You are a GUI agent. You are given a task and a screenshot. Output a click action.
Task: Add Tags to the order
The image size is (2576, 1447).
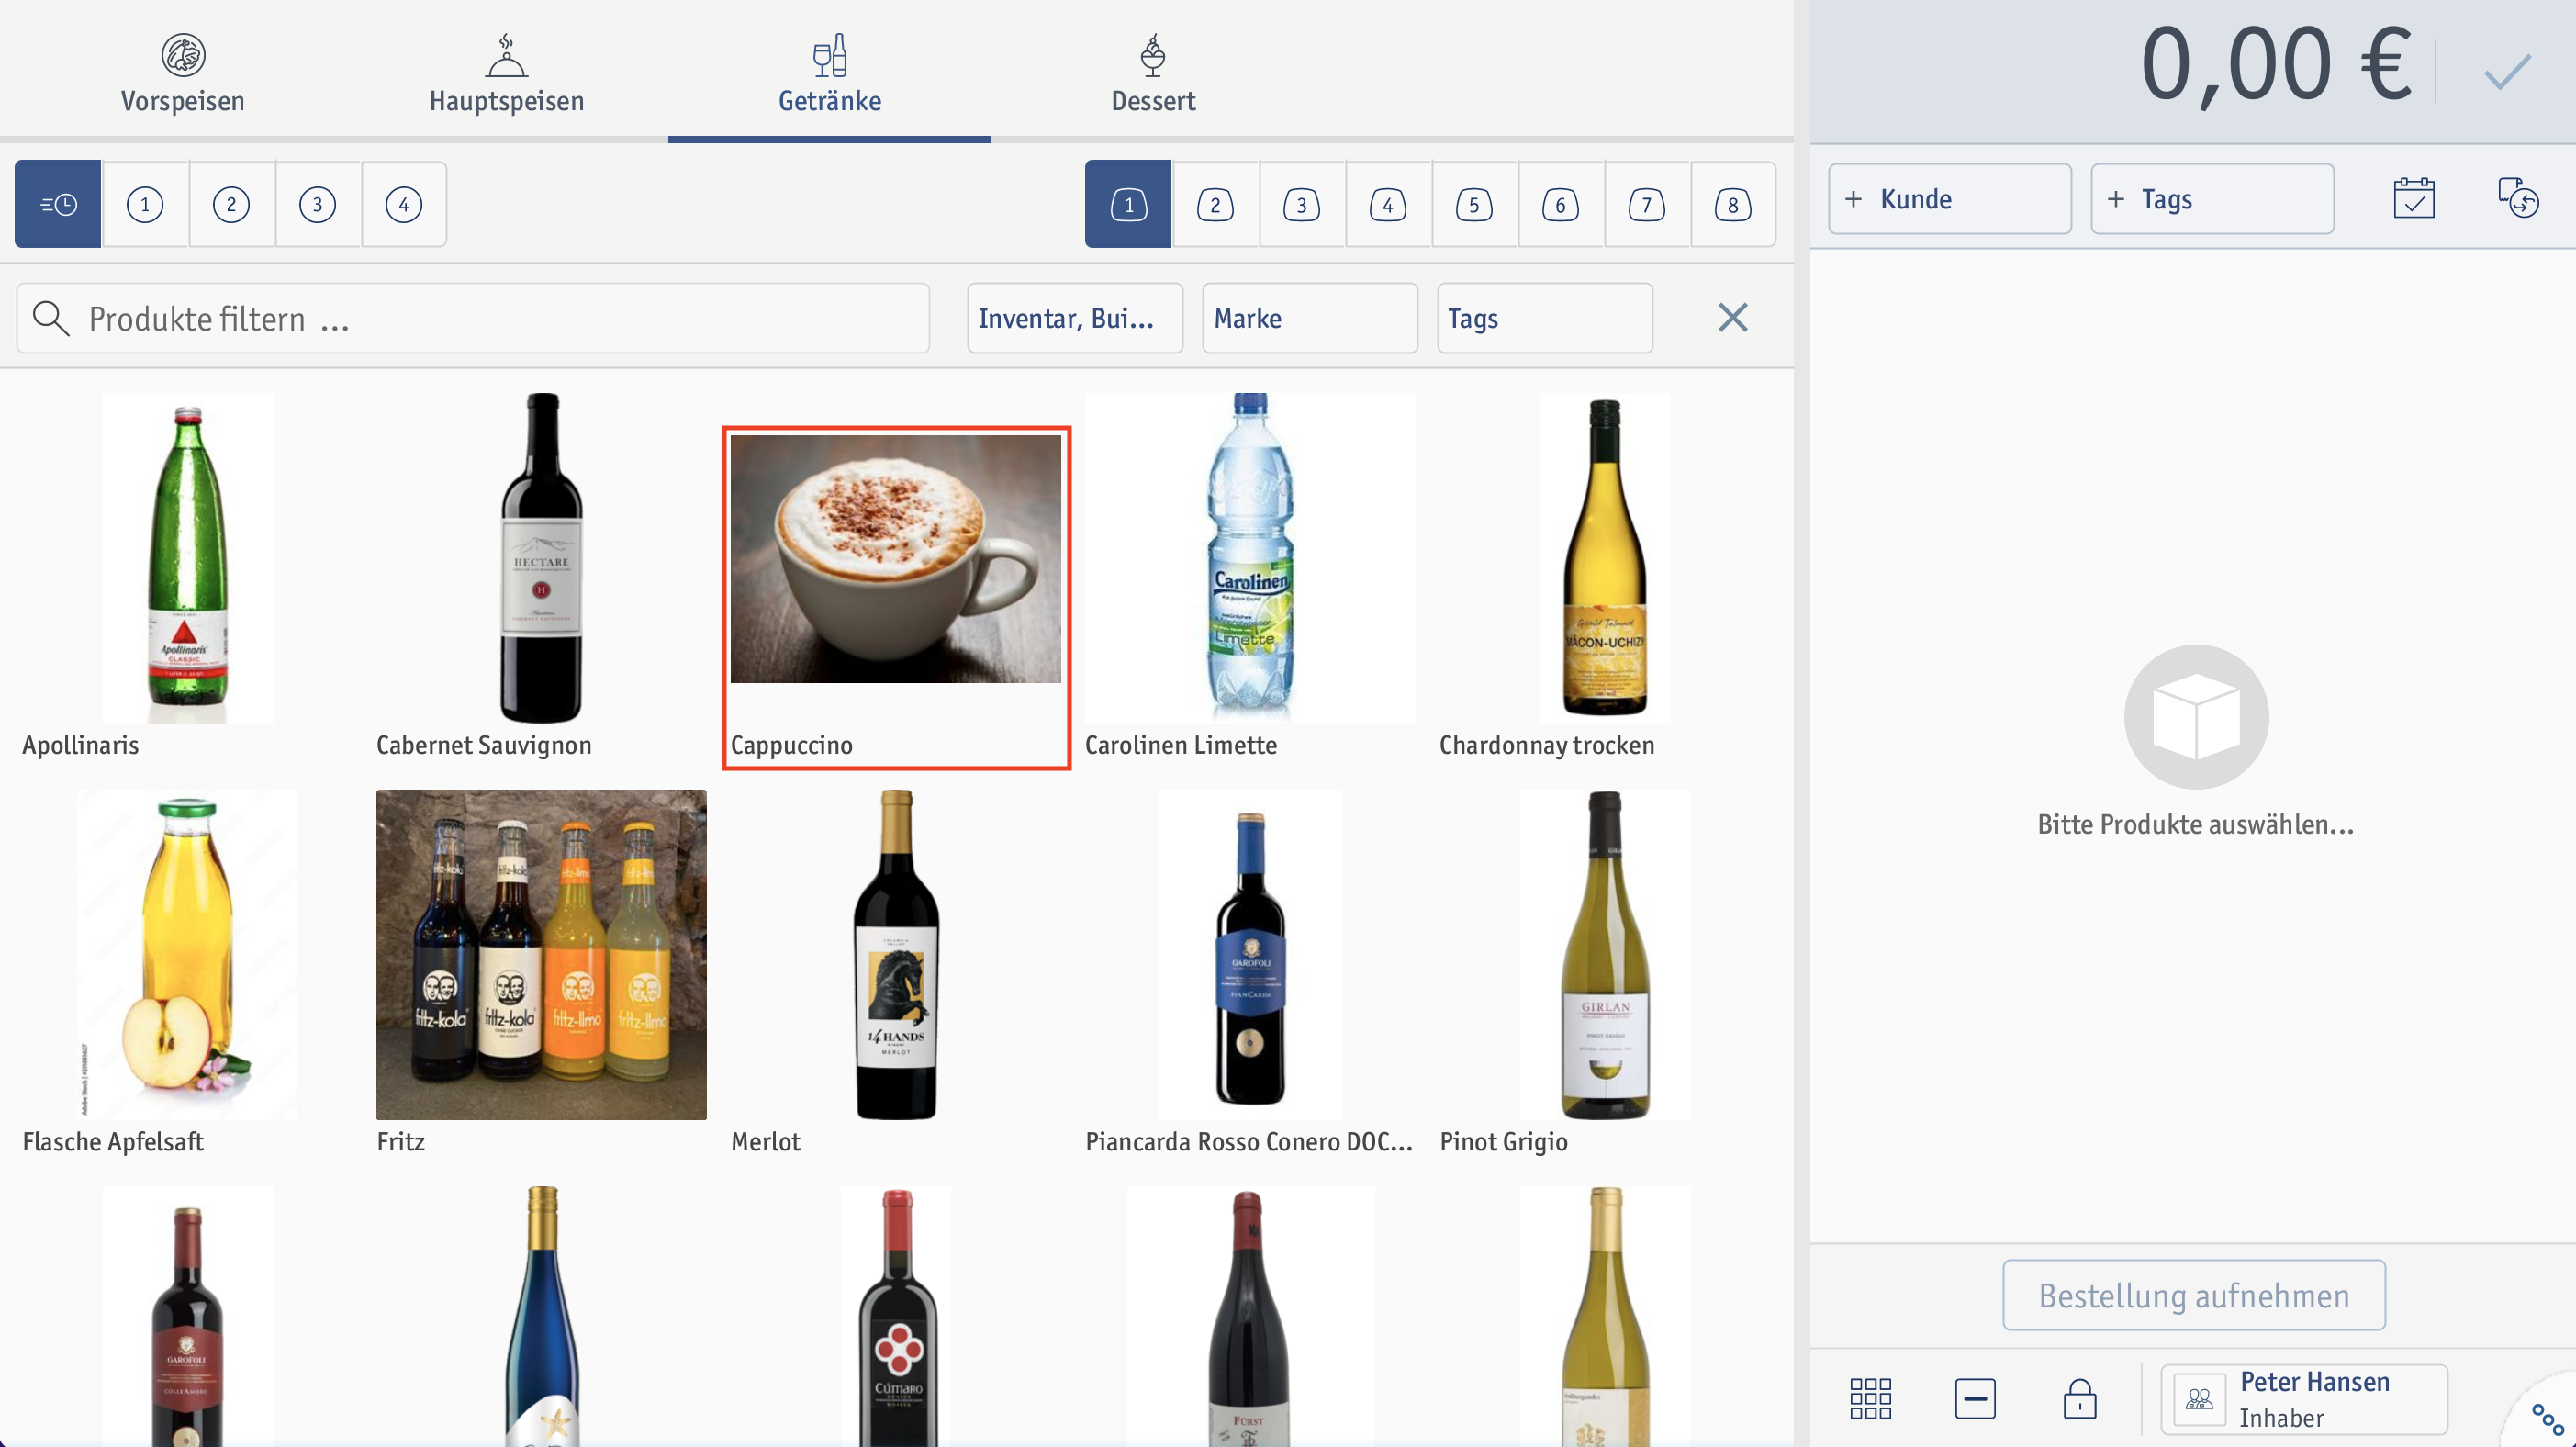(x=2212, y=199)
